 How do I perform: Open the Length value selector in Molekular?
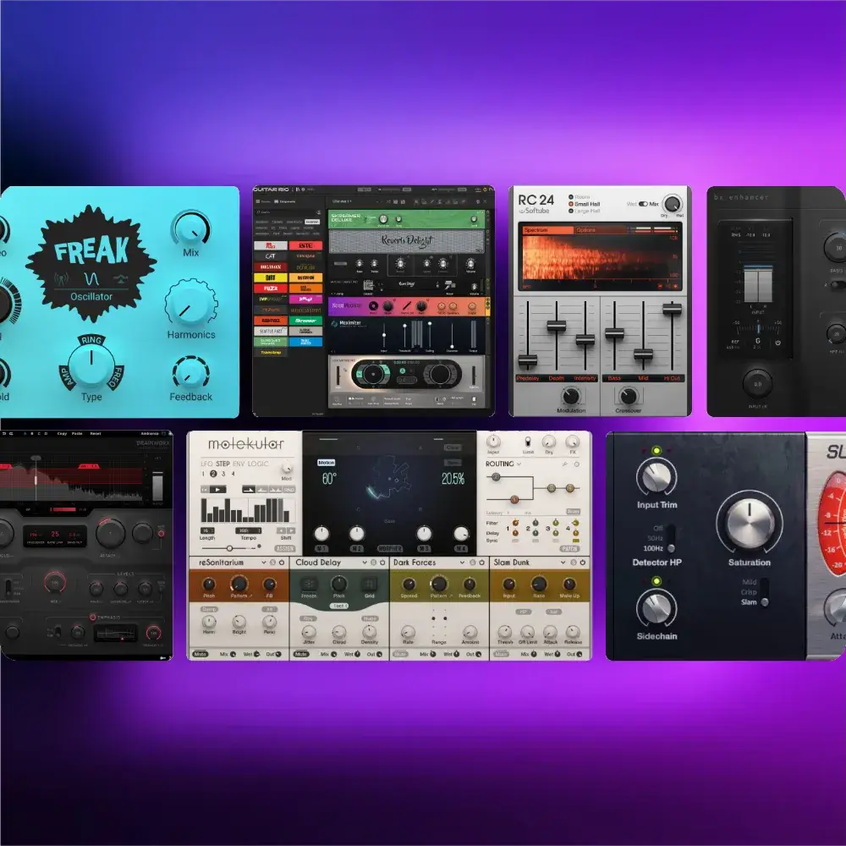208,531
